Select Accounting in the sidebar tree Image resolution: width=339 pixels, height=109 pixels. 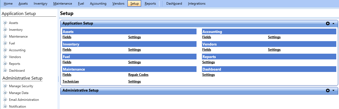[x=17, y=50]
